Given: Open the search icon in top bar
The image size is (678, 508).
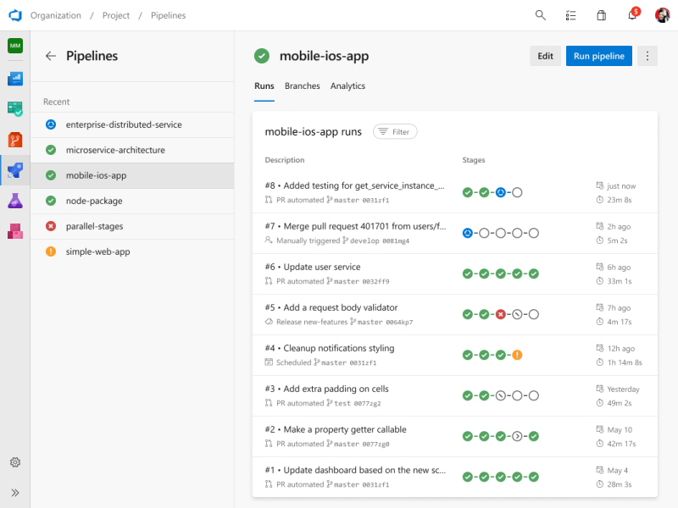Looking at the screenshot, I should click(540, 15).
